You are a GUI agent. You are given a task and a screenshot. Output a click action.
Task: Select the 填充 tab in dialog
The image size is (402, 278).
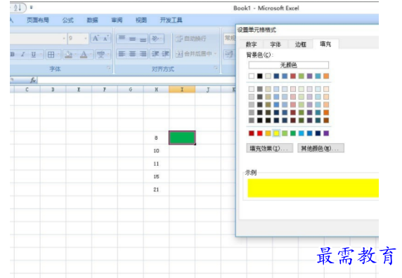pyautogui.click(x=325, y=44)
